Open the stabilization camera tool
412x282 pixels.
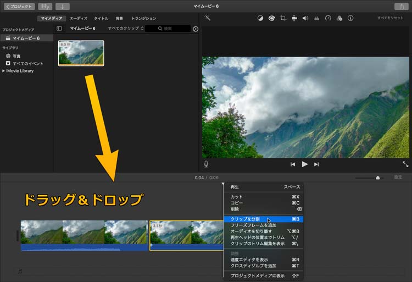click(x=294, y=18)
